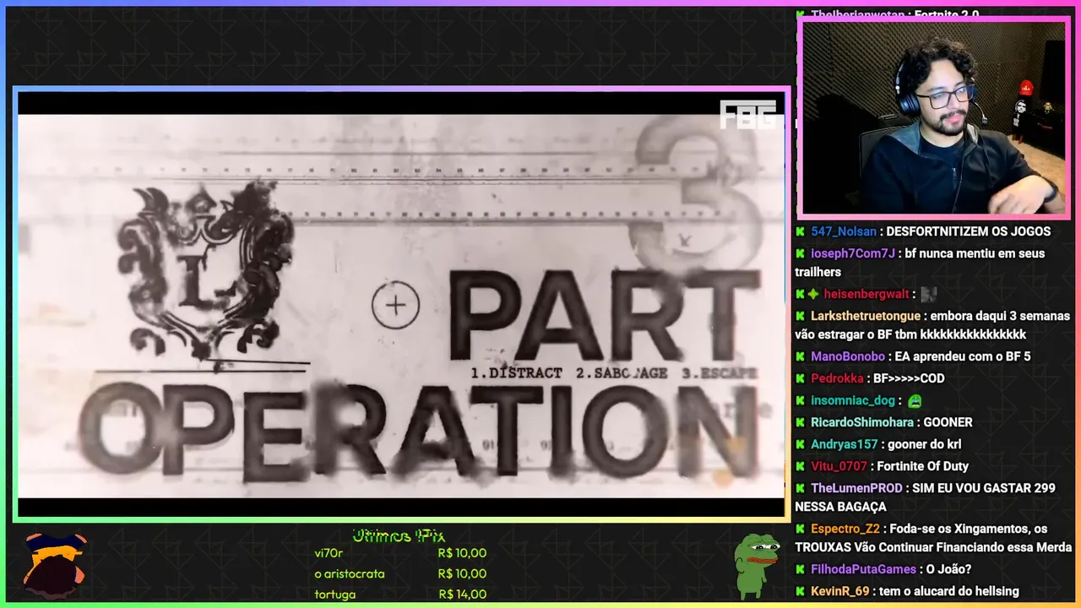Click the 'Últimos !Pix' heading
The image size is (1081, 608).
[x=399, y=536]
